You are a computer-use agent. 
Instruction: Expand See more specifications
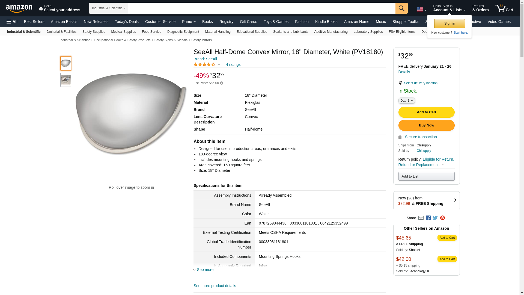205,270
